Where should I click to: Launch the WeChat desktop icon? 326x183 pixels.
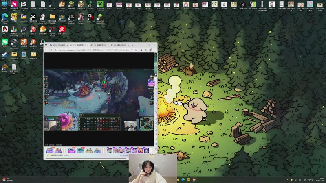point(4,43)
